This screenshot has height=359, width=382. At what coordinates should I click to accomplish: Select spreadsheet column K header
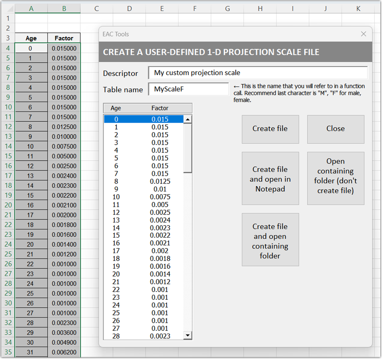(x=358, y=9)
